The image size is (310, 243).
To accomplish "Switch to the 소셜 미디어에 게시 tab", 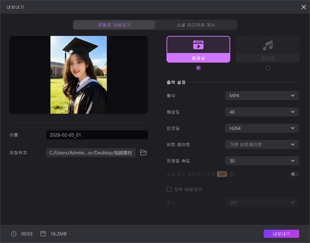I will [x=196, y=25].
